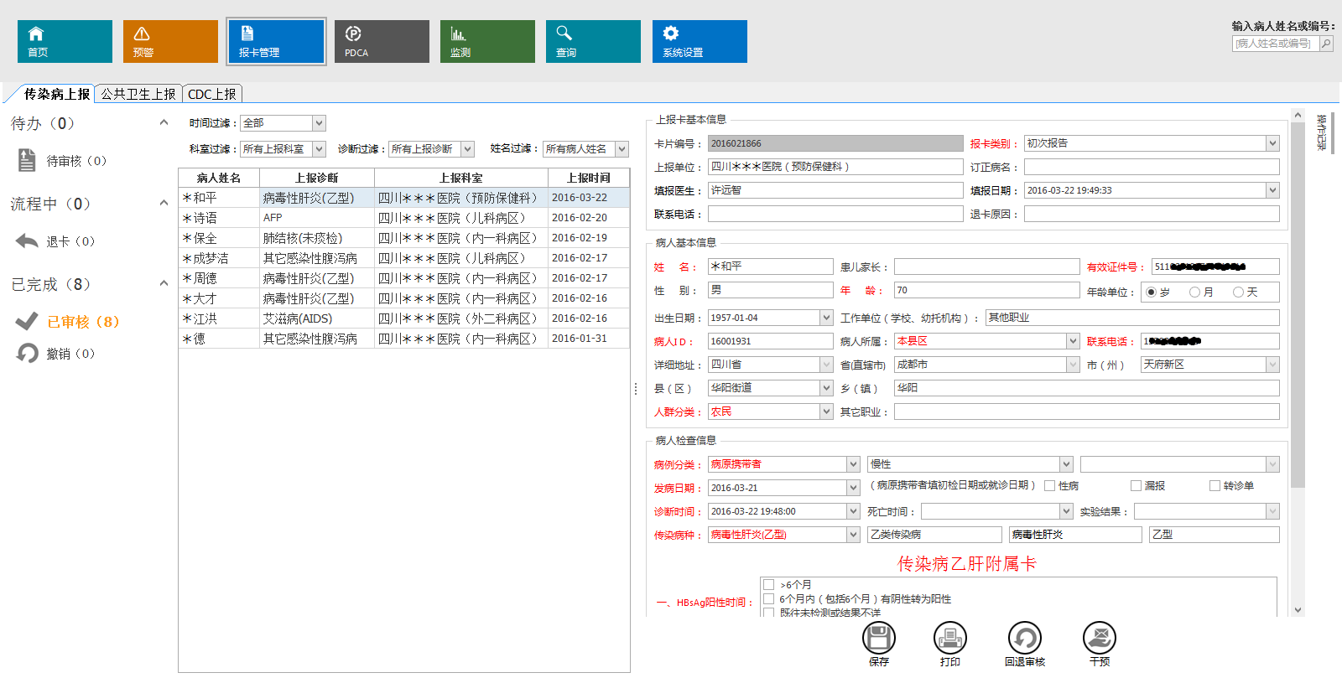Open the 病例分类 dropdown
Viewport: 1342px width, 678px height.
[x=853, y=464]
